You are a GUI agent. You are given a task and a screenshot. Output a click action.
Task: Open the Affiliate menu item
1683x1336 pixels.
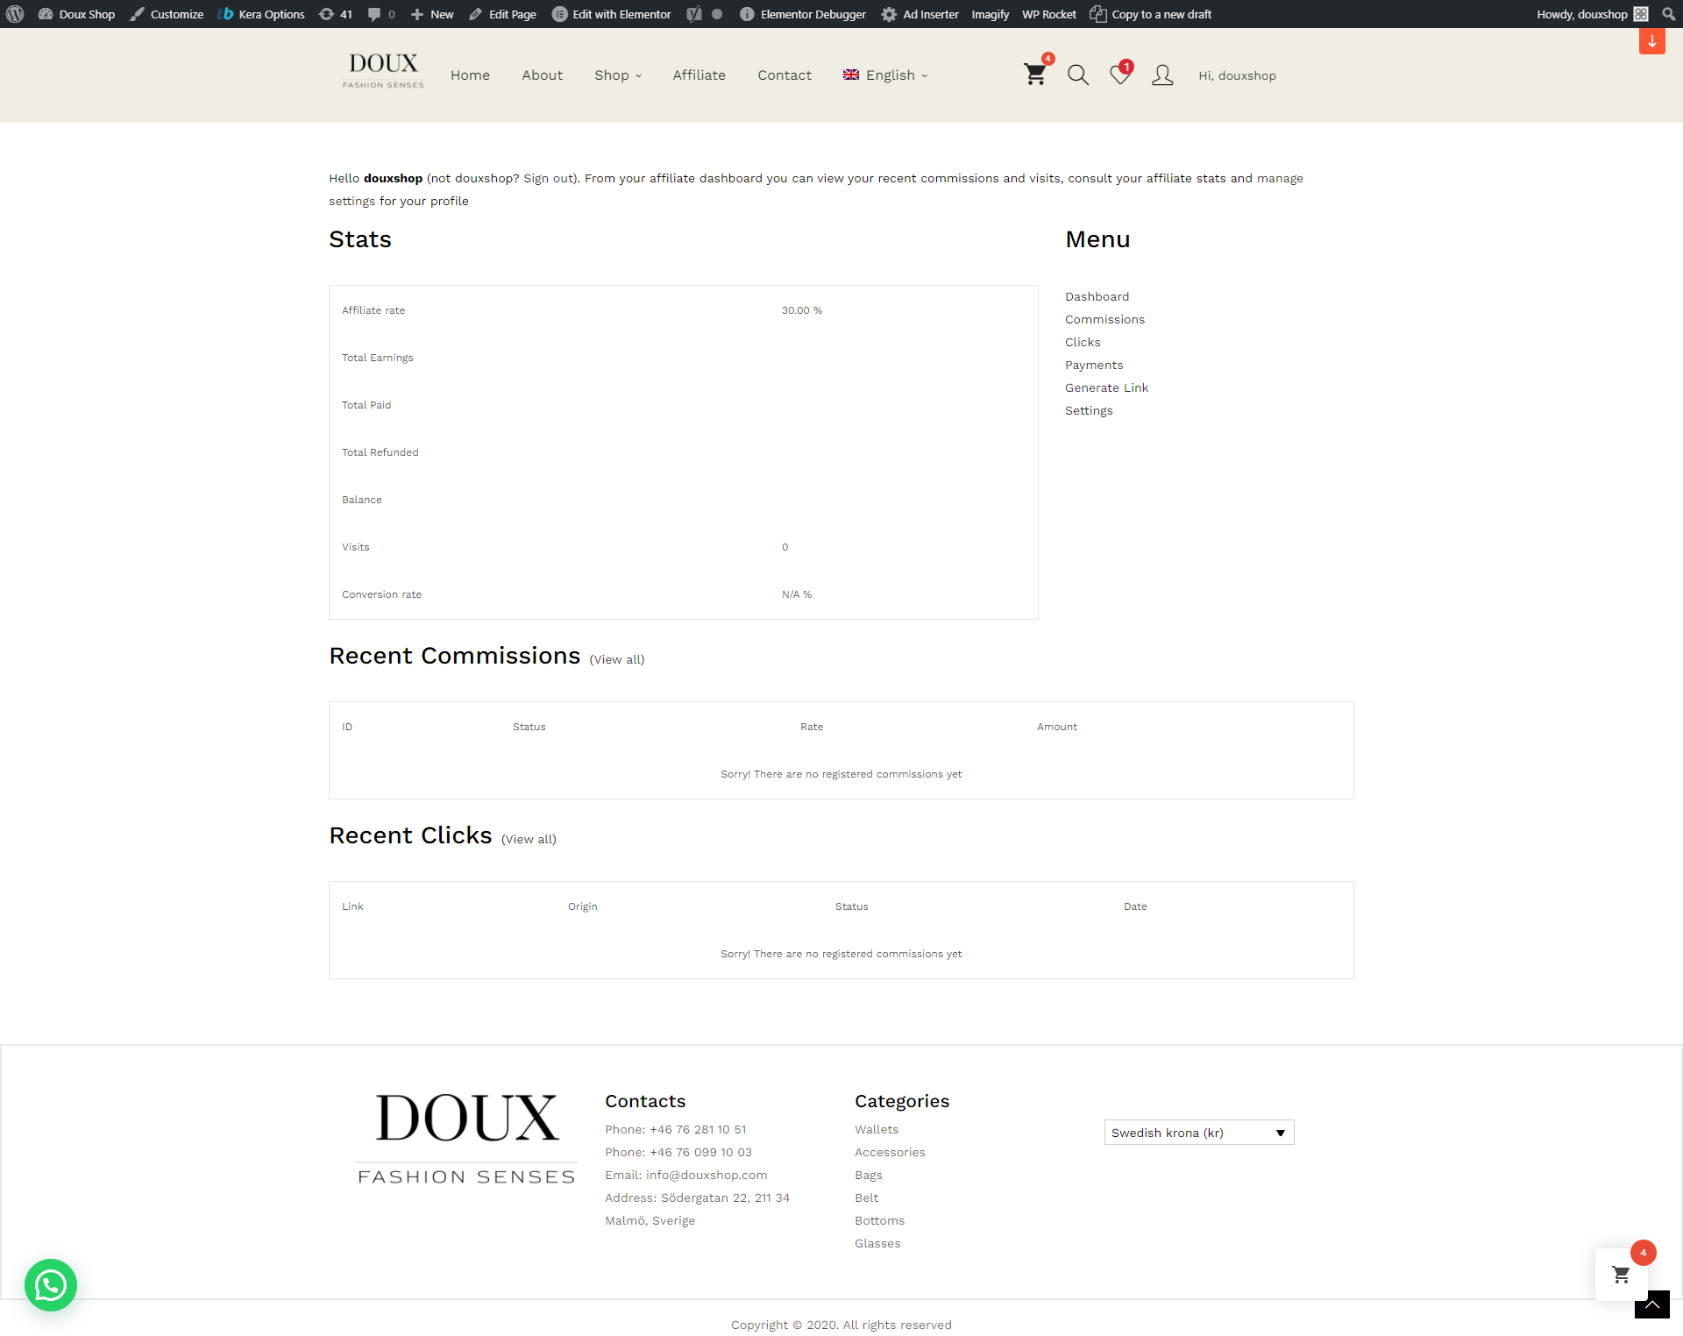coord(699,75)
